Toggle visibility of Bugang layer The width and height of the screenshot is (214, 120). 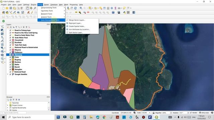[x=10, y=60]
